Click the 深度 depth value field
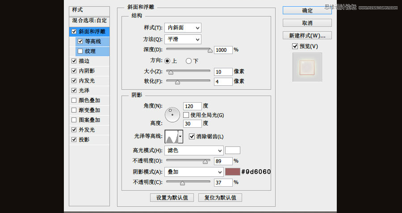Screen dimensions: 402x213 (x=223, y=50)
